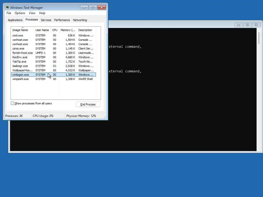Click CPU Usage: 0% status entry
Image resolution: width=263 pixels, height=197 pixels.
point(43,116)
